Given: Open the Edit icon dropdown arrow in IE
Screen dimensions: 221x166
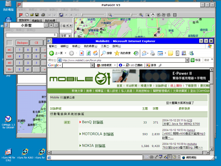Looking at the screenshot, I should click(x=165, y=53).
